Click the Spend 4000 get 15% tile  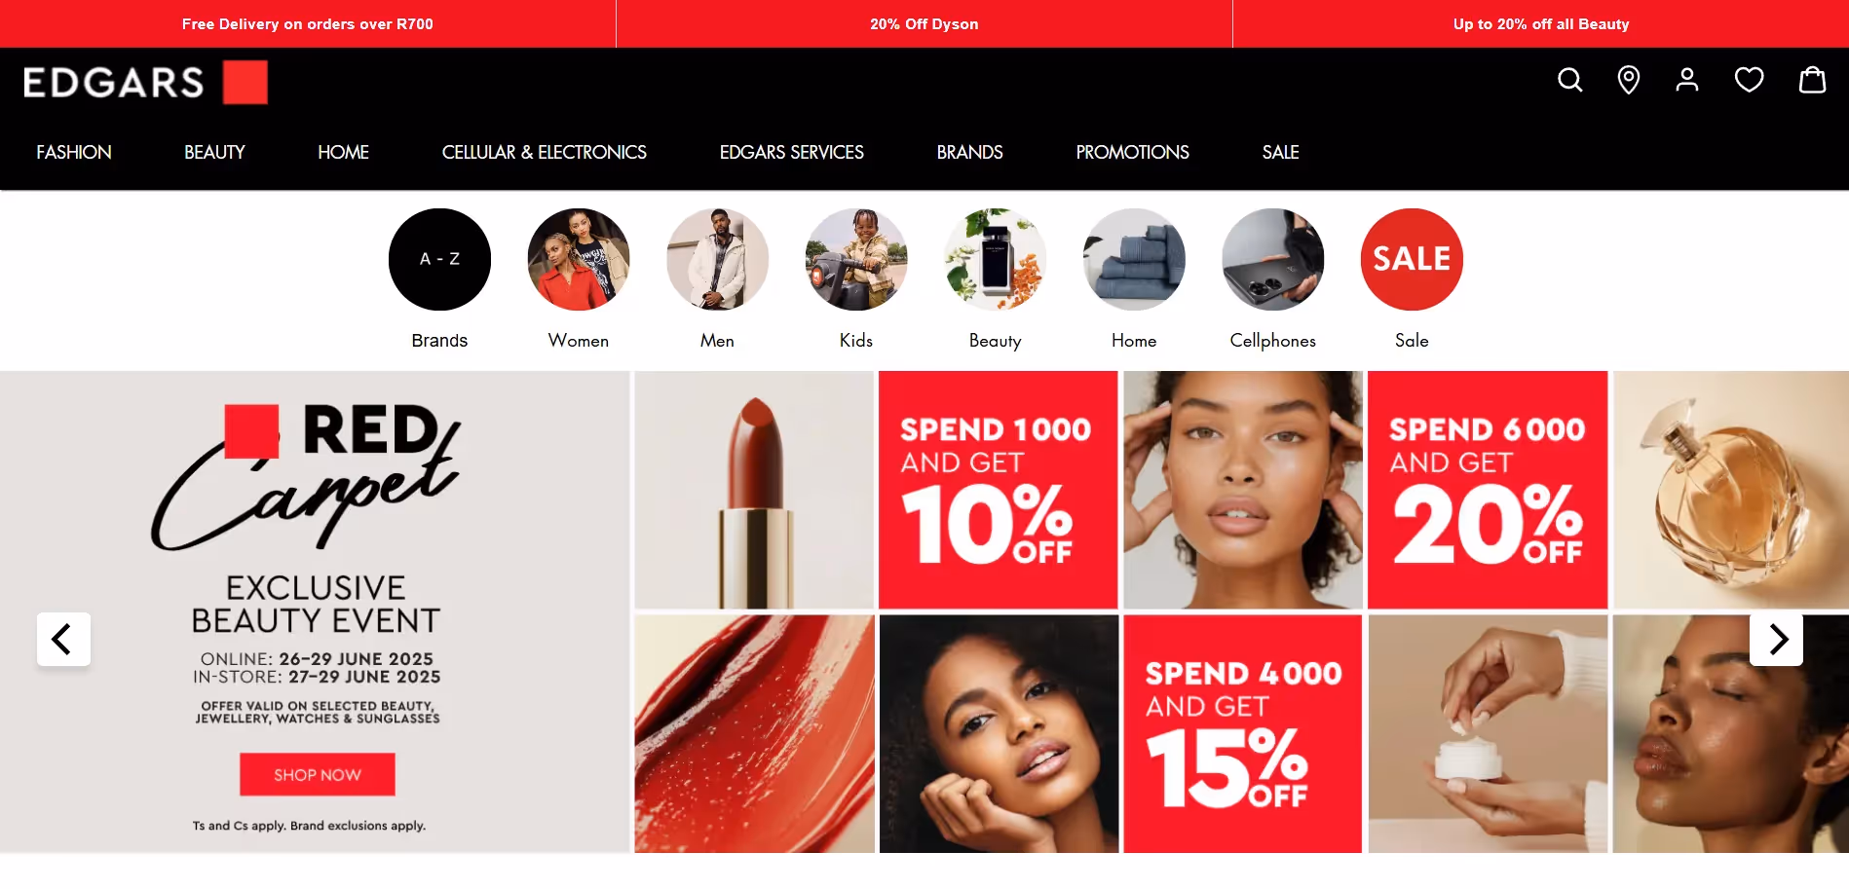(1243, 734)
